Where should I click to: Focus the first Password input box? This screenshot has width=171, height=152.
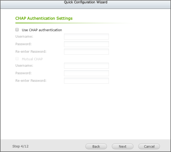pyautogui.click(x=86, y=44)
